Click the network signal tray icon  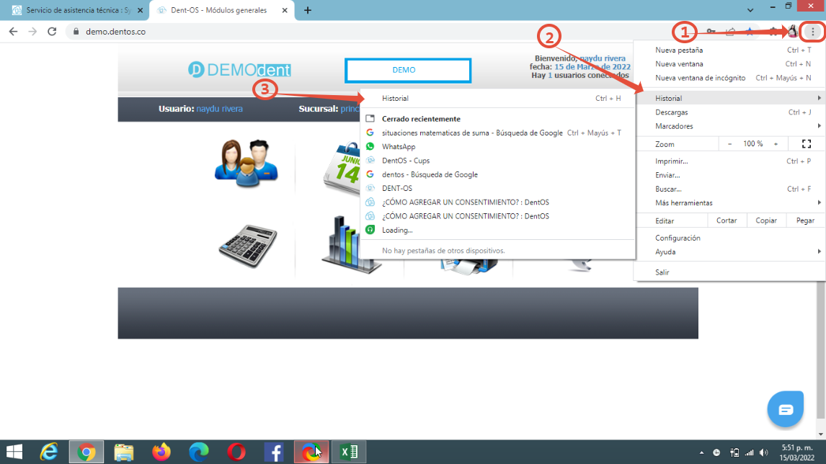749,452
